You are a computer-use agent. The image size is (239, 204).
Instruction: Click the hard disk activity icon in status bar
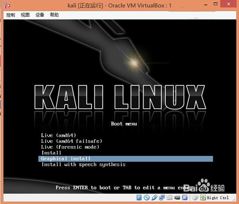139,198
